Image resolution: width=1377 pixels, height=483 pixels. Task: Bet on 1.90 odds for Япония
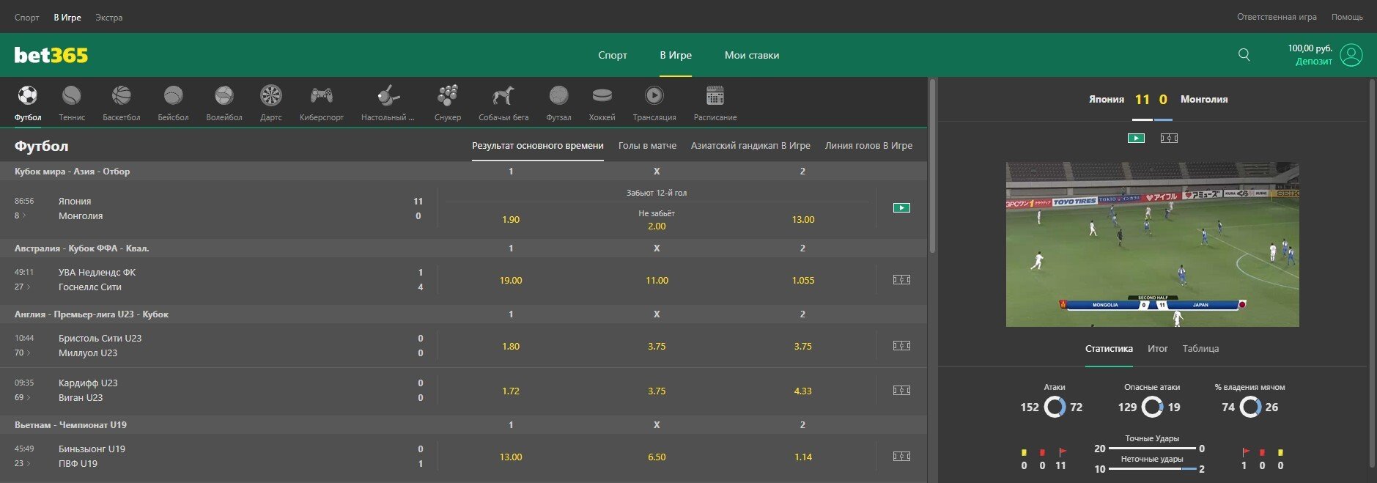pos(511,220)
